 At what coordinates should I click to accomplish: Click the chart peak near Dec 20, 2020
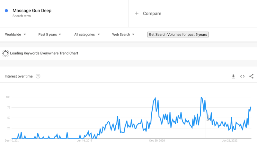tap(155, 98)
